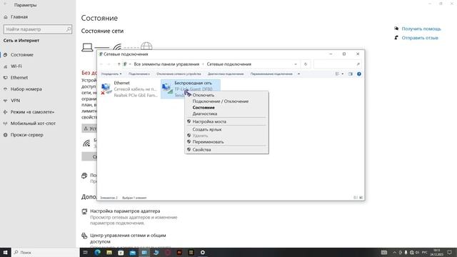This screenshot has width=457, height=257.
Task: Open Task View on the taskbar
Action: (86, 252)
